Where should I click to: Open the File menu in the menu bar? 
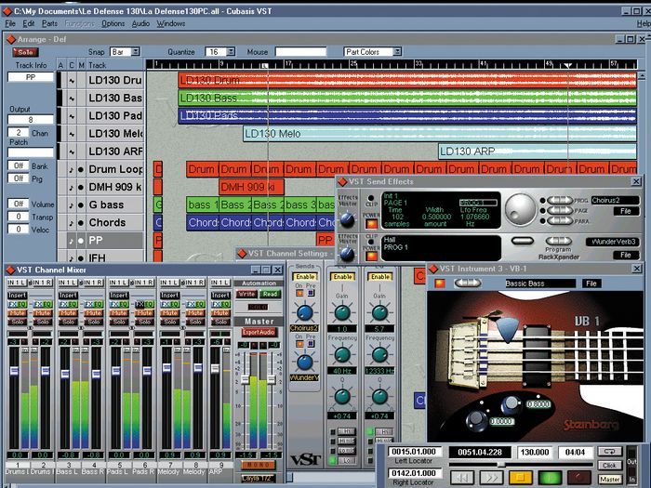click(x=10, y=23)
